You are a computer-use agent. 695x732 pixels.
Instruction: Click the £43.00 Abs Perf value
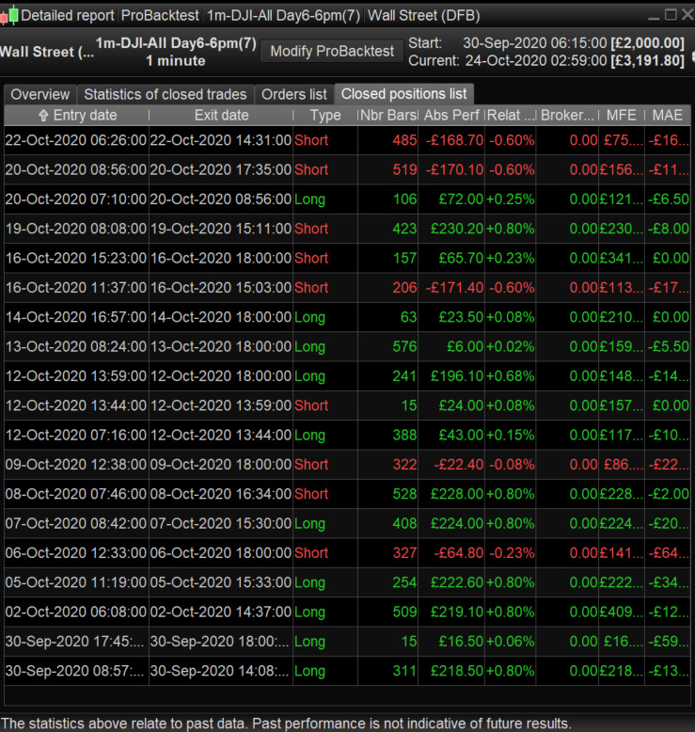coord(461,435)
